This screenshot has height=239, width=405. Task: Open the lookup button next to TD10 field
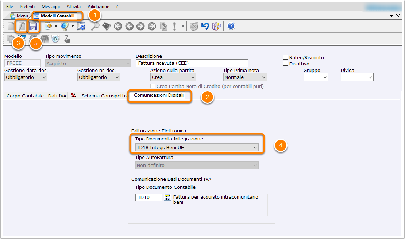click(167, 197)
